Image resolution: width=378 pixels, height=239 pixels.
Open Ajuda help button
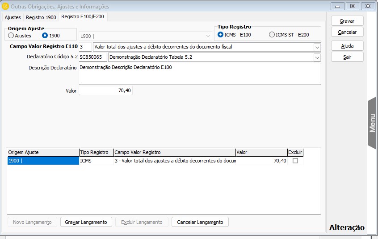tap(347, 46)
